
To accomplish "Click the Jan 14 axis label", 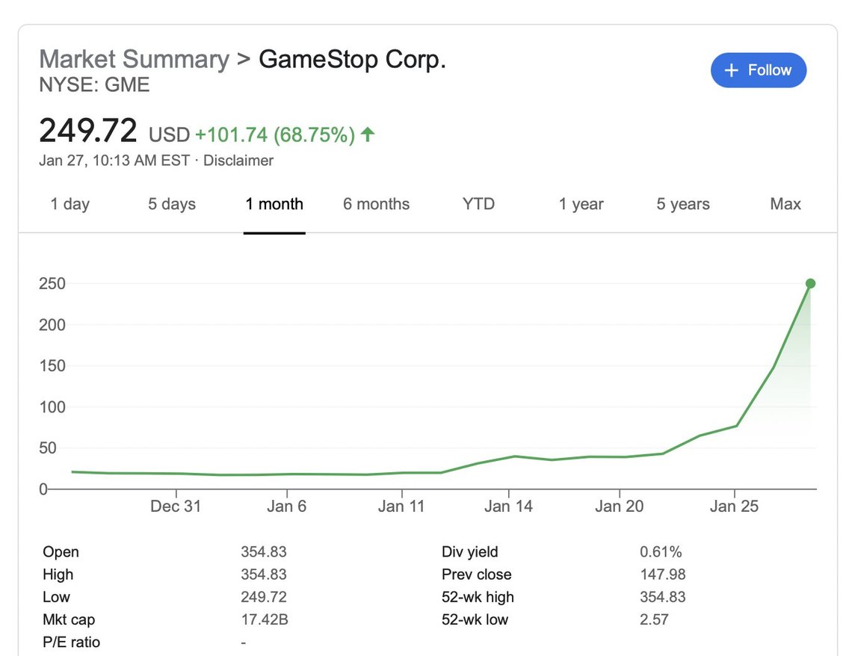I will click(x=508, y=506).
